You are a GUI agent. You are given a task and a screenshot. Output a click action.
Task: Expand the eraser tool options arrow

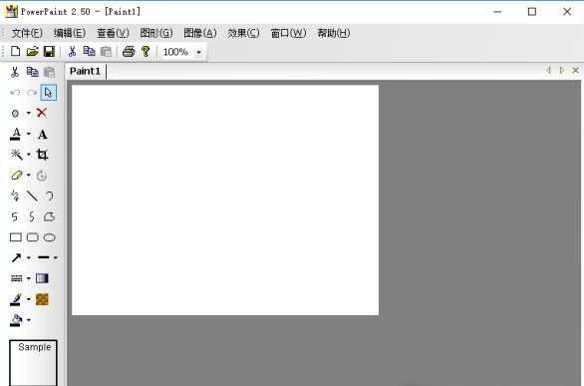pos(29,176)
